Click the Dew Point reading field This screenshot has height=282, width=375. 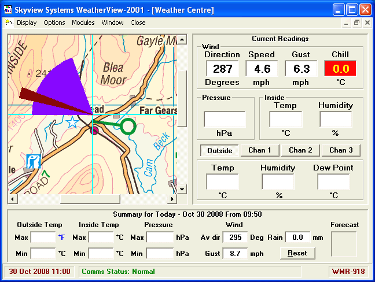point(334,181)
